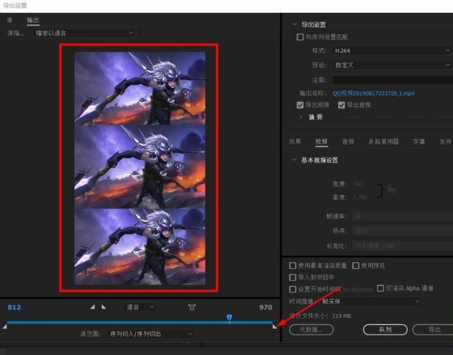Click the 导出 button
The height and width of the screenshot is (355, 453).
[x=435, y=330]
